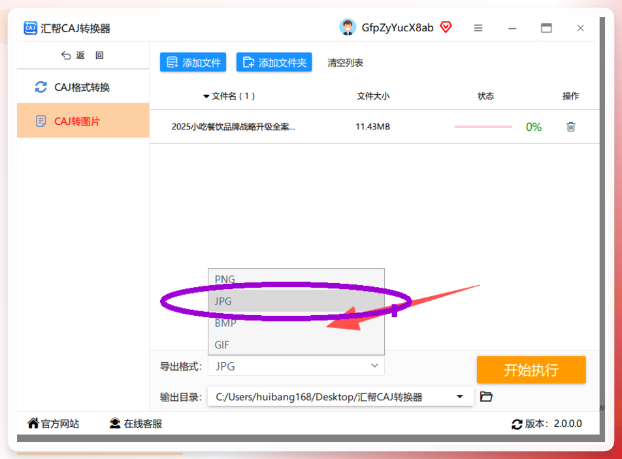Click the pink progress bar
This screenshot has width=622, height=459.
(483, 127)
